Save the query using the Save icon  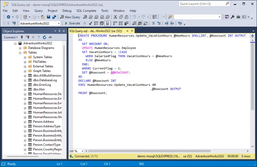click(x=49, y=17)
